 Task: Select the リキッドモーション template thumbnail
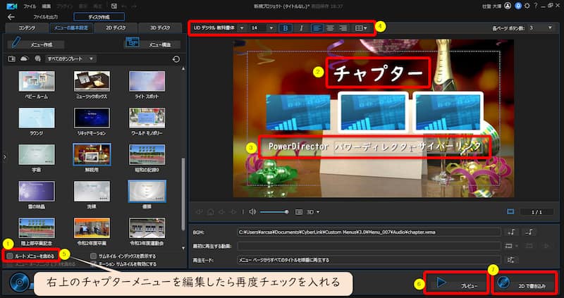pyautogui.click(x=92, y=118)
